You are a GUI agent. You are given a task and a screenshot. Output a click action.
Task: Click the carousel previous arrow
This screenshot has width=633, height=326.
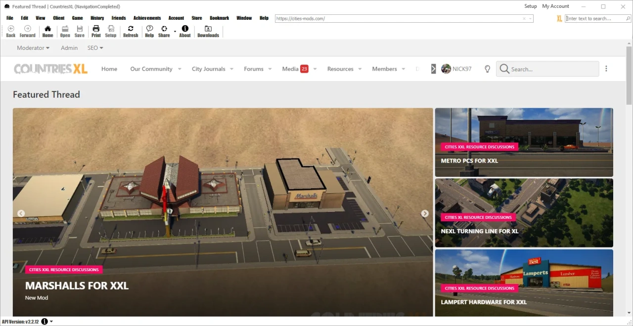tap(21, 213)
